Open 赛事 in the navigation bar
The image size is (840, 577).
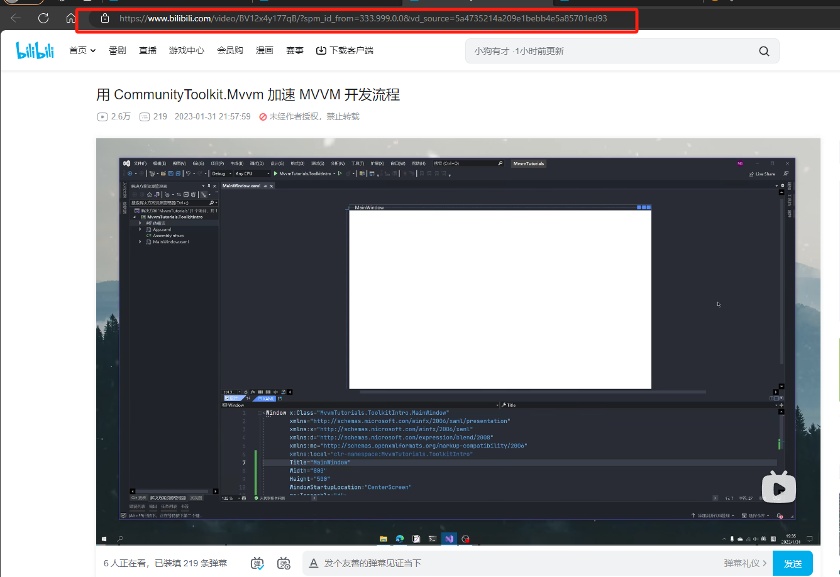click(295, 50)
